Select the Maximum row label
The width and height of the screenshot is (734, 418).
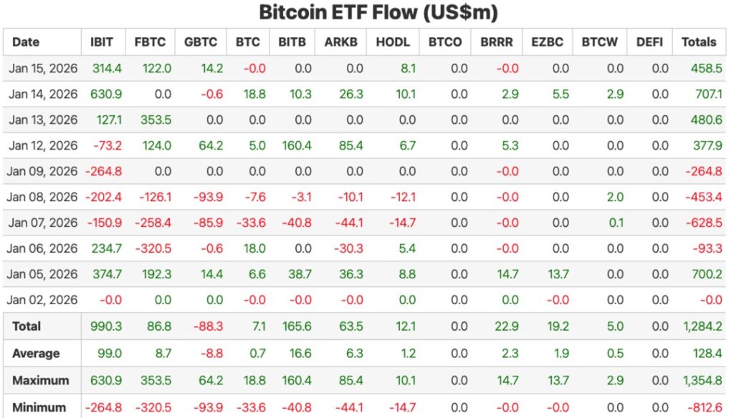(x=40, y=380)
